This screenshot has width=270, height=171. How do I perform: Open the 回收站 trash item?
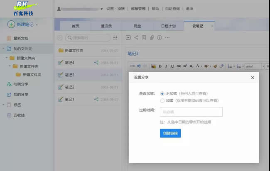pos(19,115)
